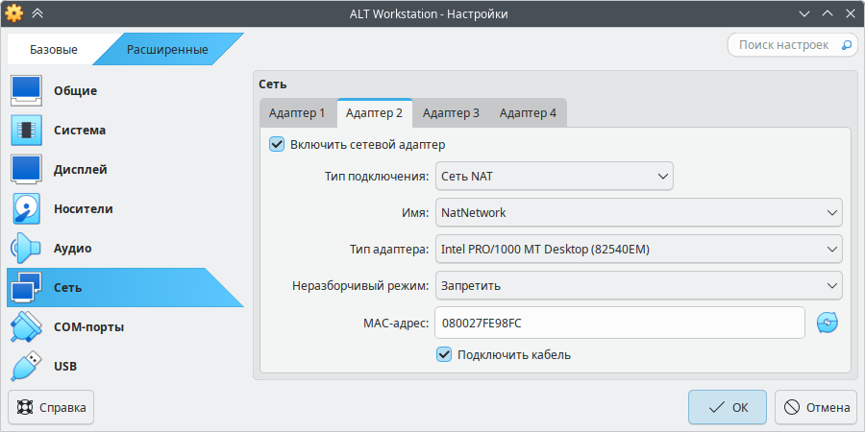
Task: Go to Носители storage disk icon
Action: pyautogui.click(x=26, y=208)
